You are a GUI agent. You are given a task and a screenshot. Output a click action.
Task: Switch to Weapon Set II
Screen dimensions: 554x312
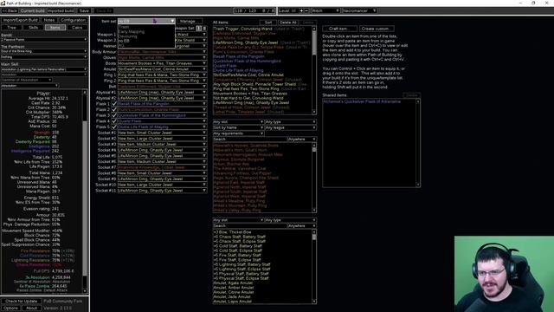click(204, 28)
